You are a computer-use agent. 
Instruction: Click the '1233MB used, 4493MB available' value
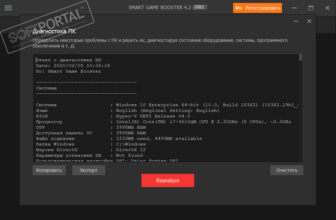pyautogui.click(x=159, y=139)
